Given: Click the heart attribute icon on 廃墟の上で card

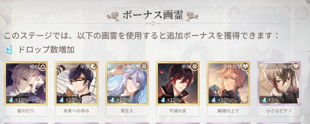Looking at the screenshot, I should (245, 67).
